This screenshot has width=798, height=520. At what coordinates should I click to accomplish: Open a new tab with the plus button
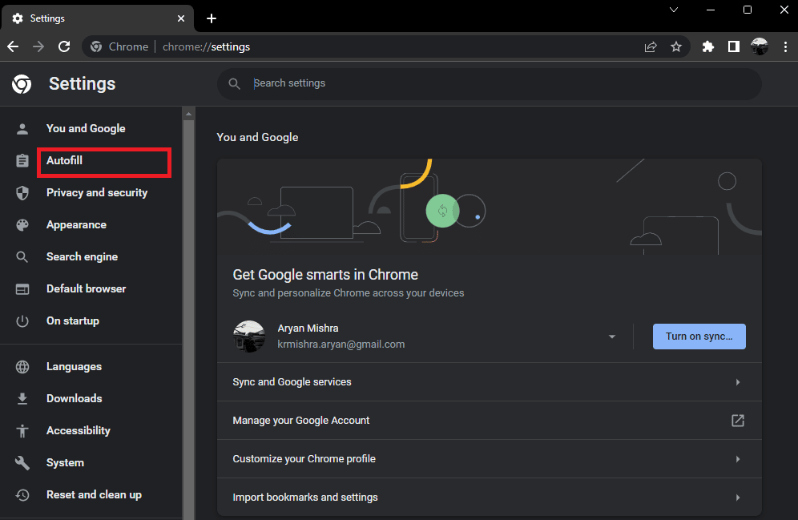click(212, 18)
